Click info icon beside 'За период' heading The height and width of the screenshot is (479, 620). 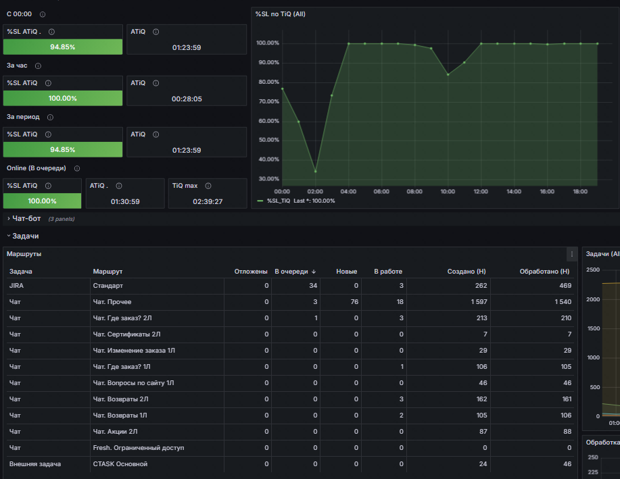[50, 118]
